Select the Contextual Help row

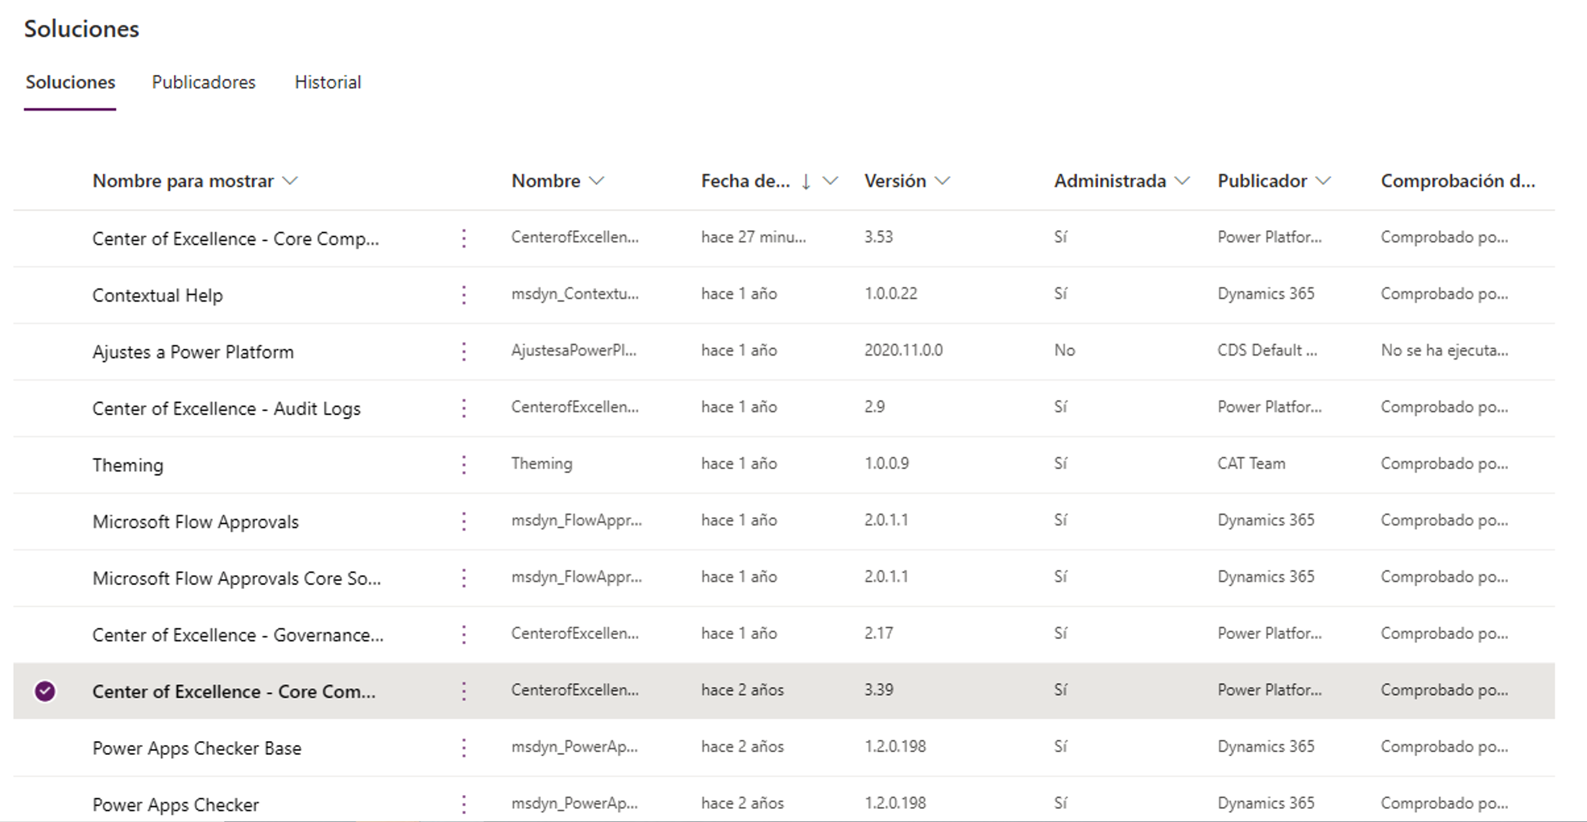pyautogui.click(x=44, y=294)
